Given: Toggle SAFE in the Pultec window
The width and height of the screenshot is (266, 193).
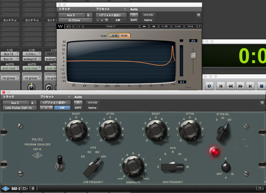Looking at the screenshot, I should [78, 108].
